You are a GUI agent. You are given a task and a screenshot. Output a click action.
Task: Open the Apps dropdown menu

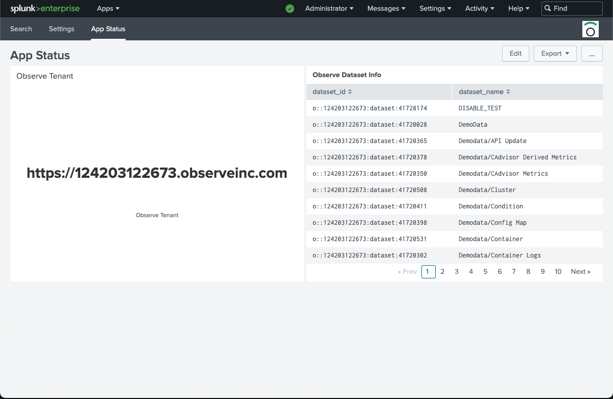tap(108, 9)
